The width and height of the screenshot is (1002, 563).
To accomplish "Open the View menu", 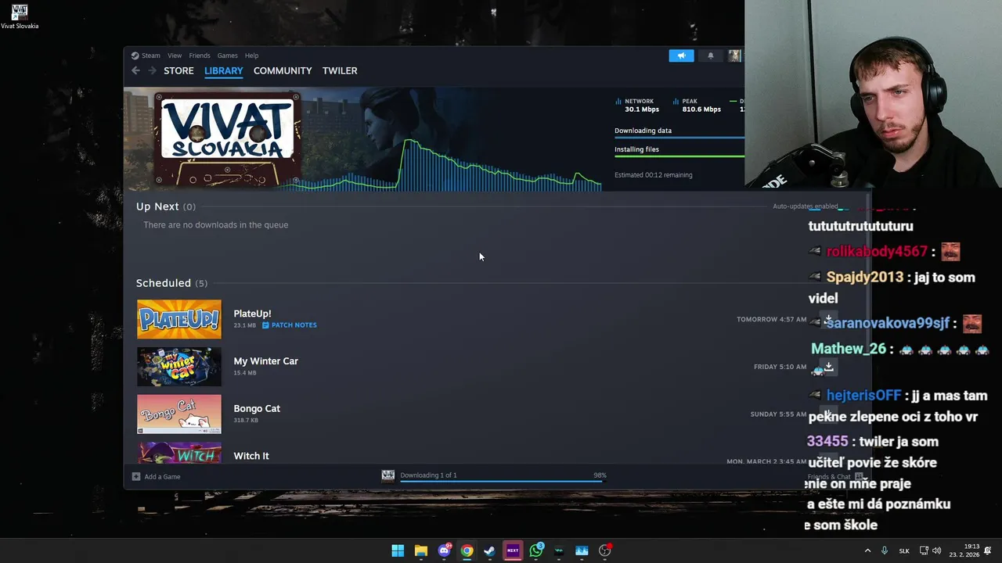I will point(175,56).
